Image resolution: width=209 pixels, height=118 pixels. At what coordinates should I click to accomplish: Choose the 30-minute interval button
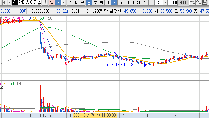pos(139,2)
